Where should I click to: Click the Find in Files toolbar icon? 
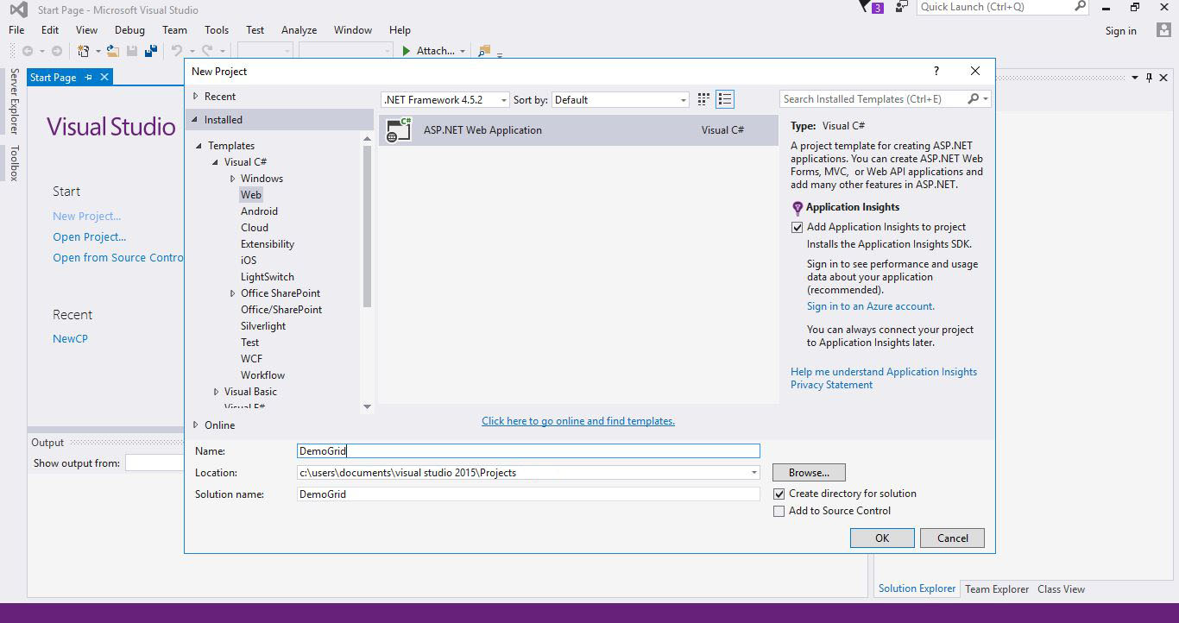click(x=484, y=51)
